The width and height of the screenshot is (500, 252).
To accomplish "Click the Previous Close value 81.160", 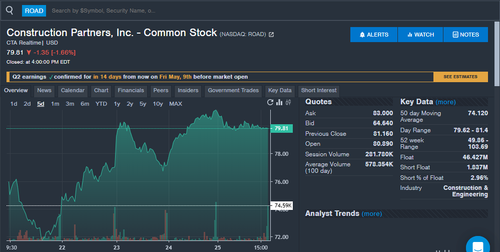I will click(x=383, y=133).
